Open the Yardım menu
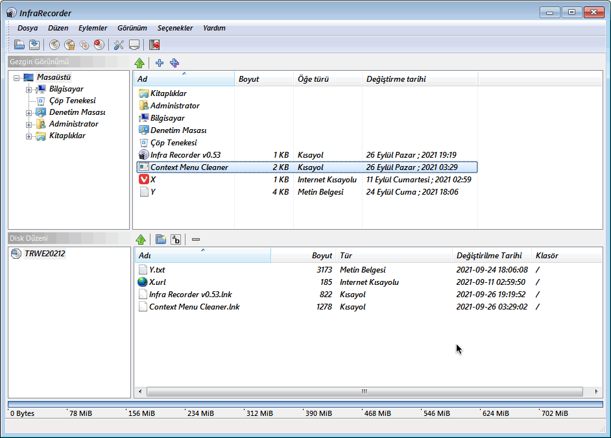Screen dimensions: 611x438 coord(214,28)
